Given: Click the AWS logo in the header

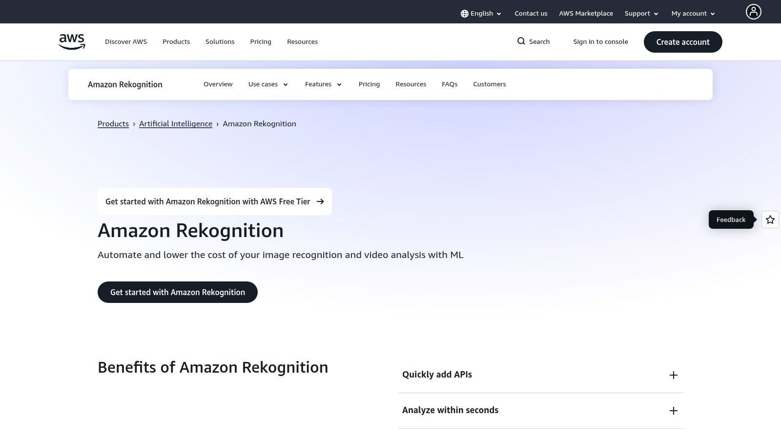Looking at the screenshot, I should point(71,41).
